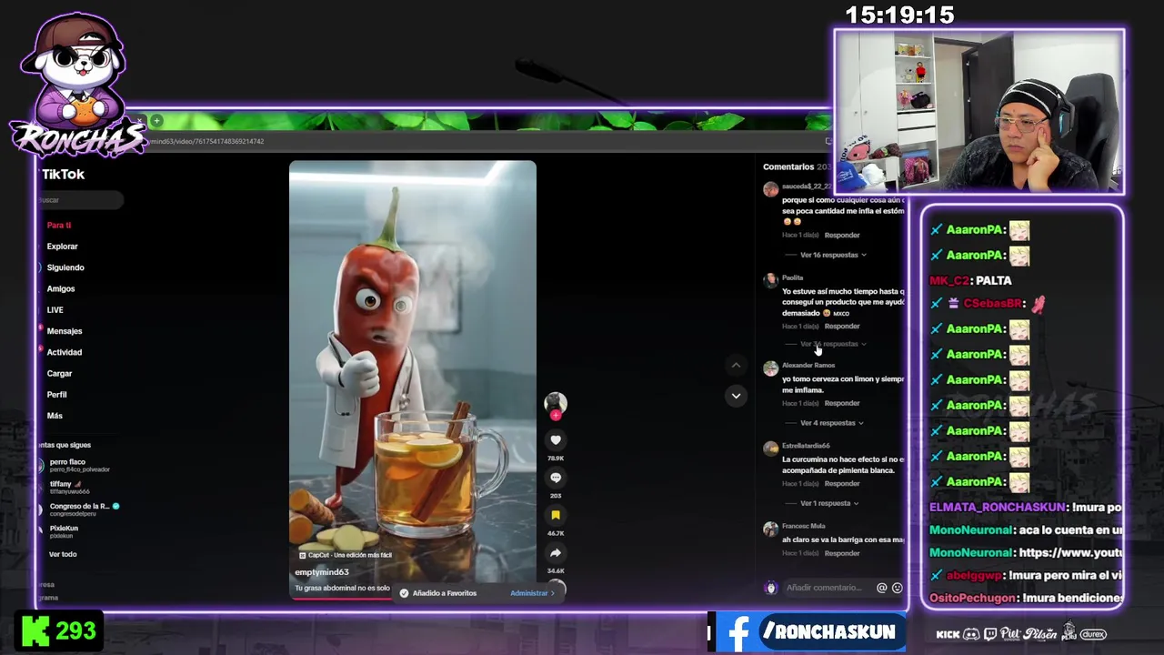Click sauceda$_22_22 commenter avatar
The height and width of the screenshot is (655, 1164).
[771, 189]
